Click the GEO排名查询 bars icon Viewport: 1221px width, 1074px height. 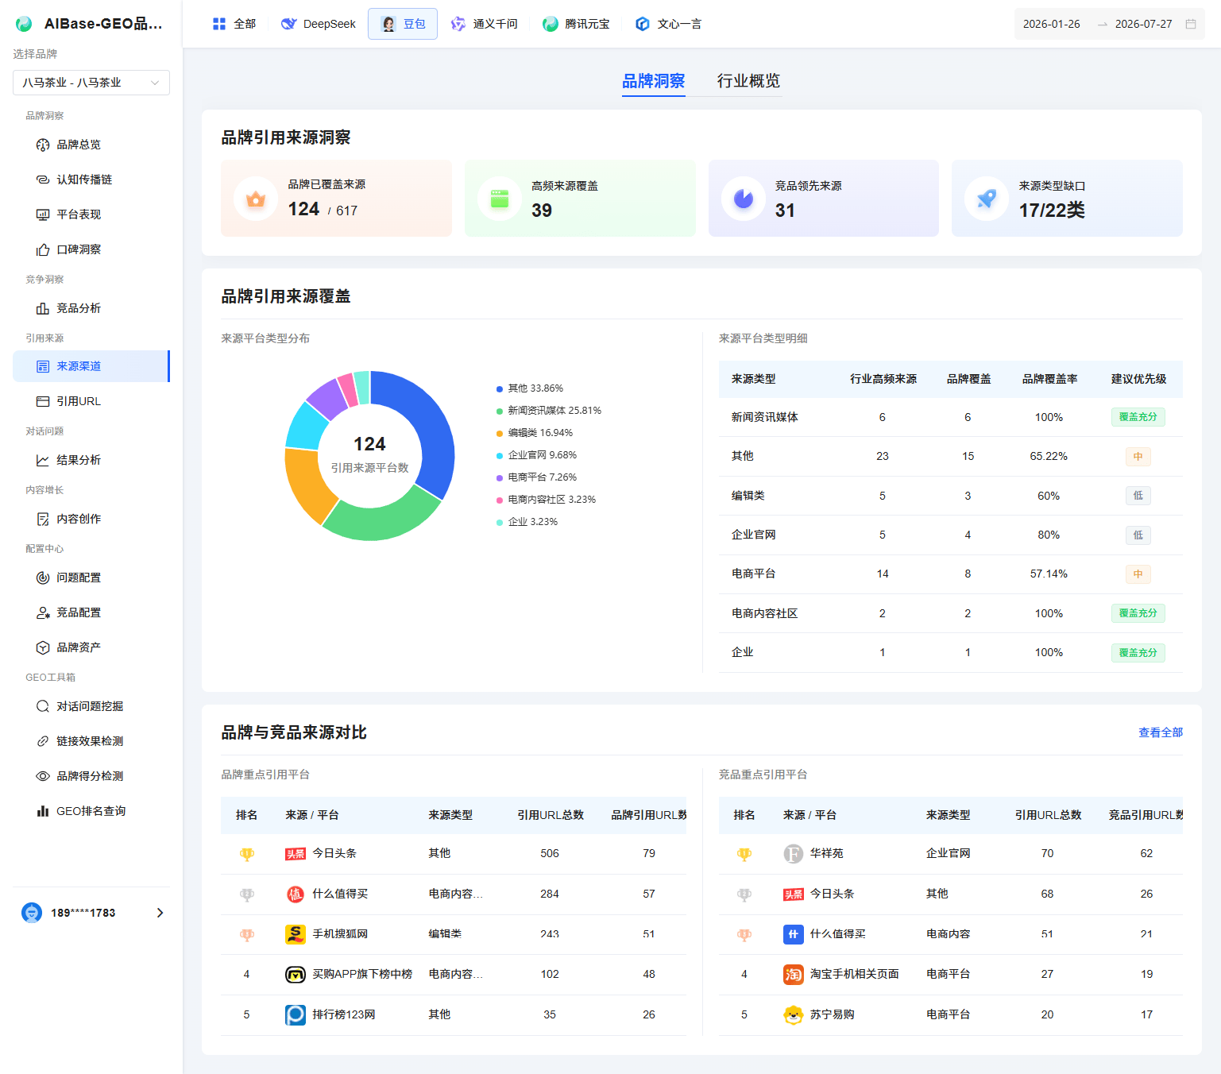[x=43, y=811]
